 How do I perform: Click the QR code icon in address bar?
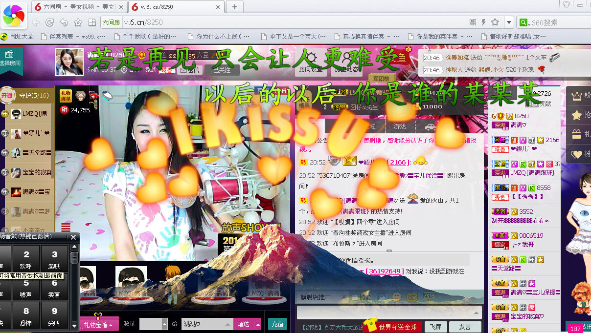[473, 22]
